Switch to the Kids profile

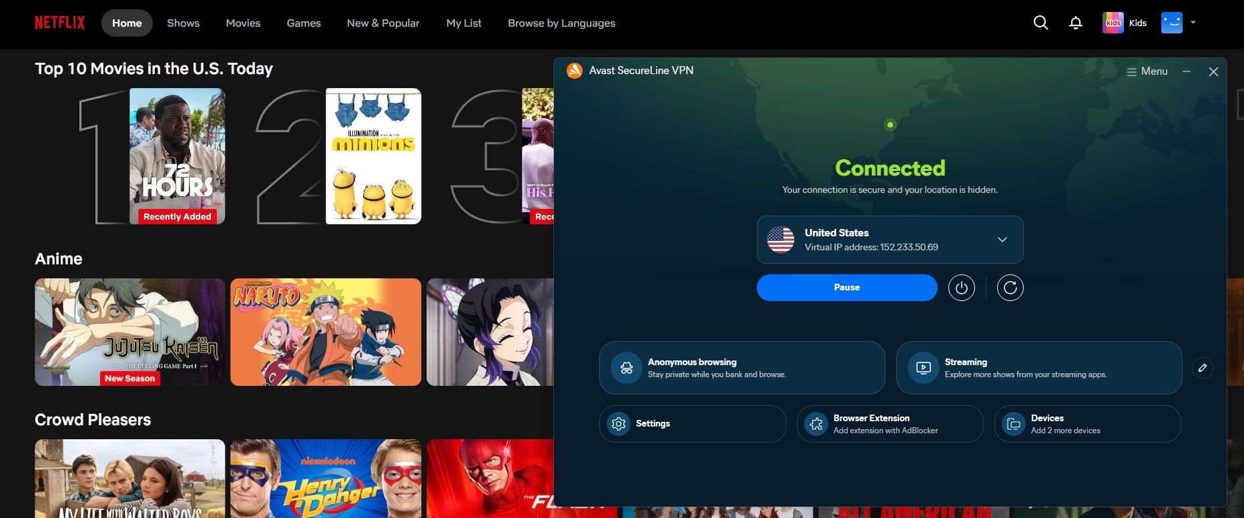tap(1125, 23)
